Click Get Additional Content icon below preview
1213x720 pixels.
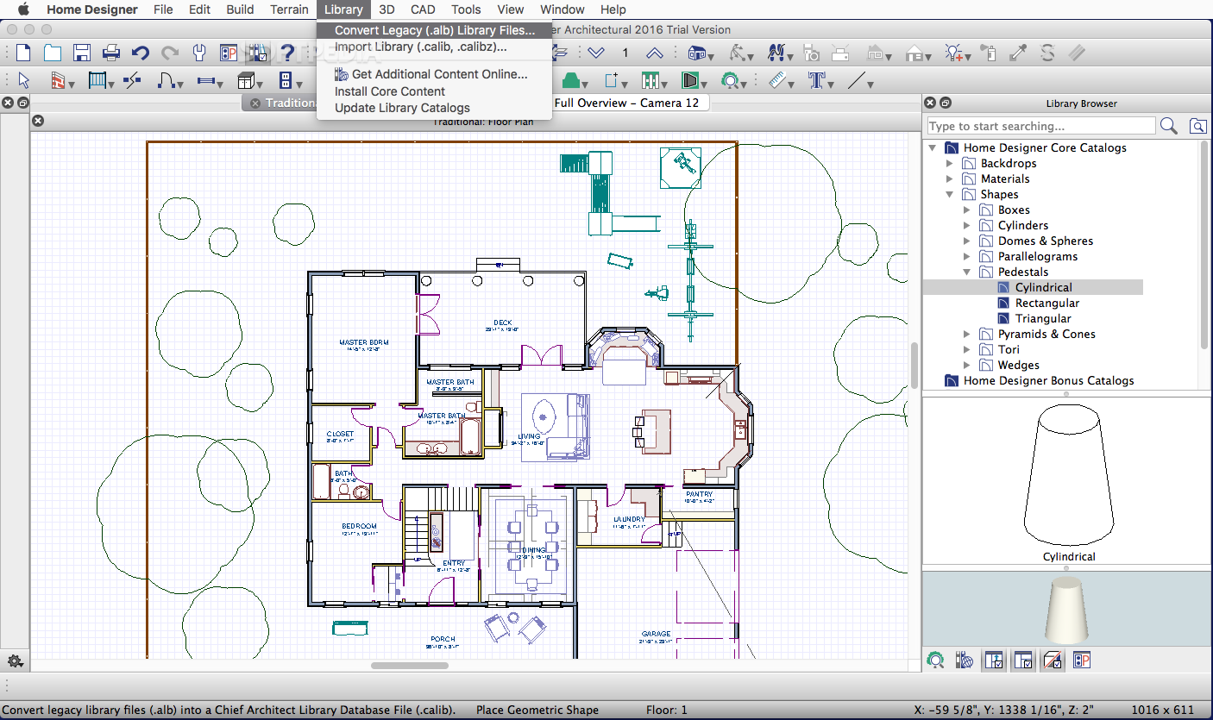964,661
